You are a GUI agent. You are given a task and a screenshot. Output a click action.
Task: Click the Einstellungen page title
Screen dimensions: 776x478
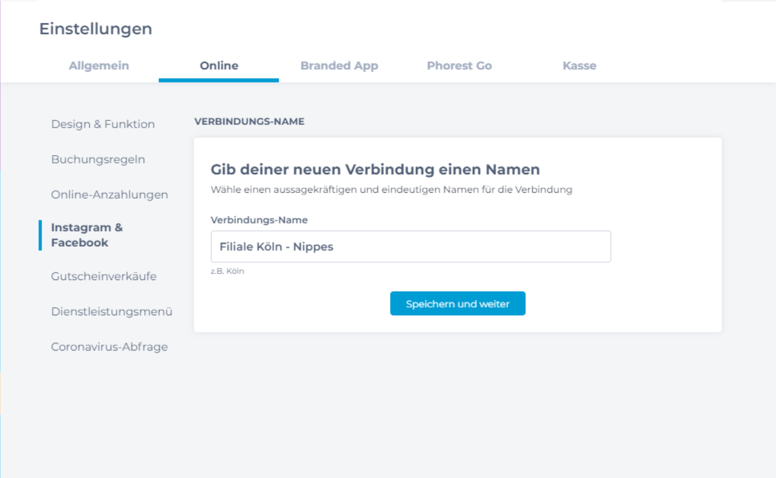95,29
